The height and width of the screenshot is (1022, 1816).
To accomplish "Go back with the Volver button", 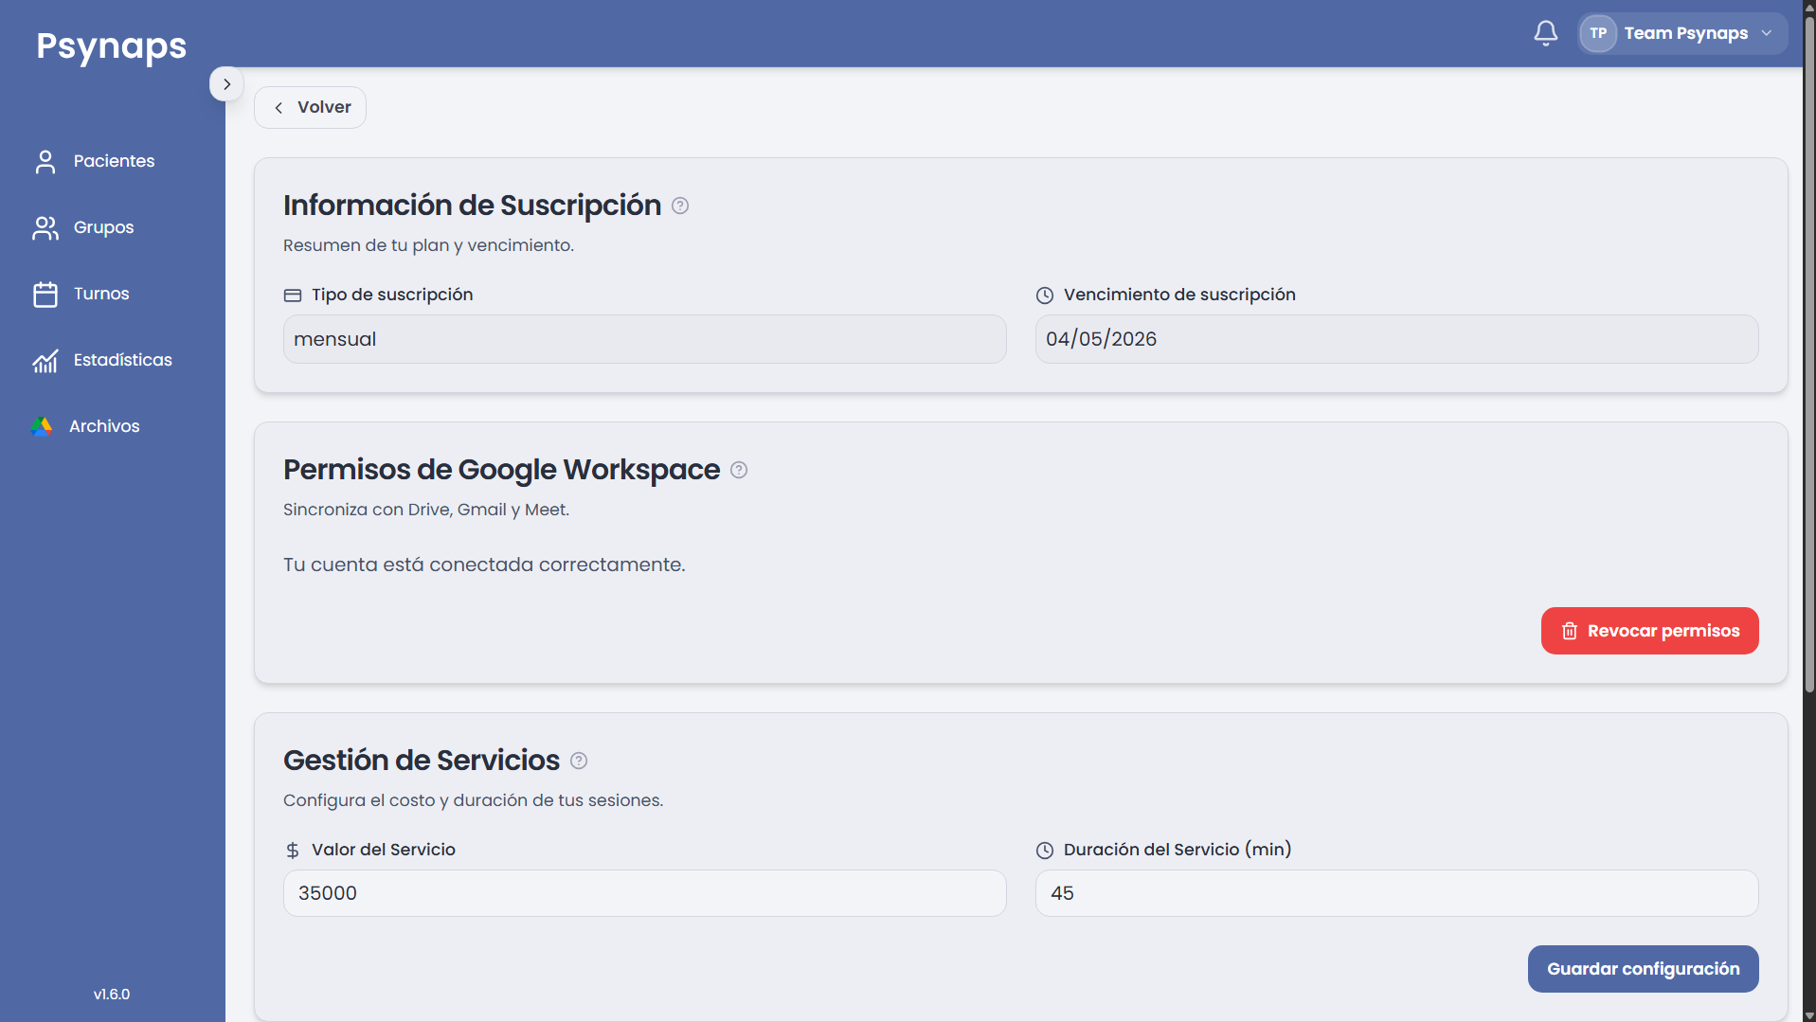I will [x=310, y=107].
